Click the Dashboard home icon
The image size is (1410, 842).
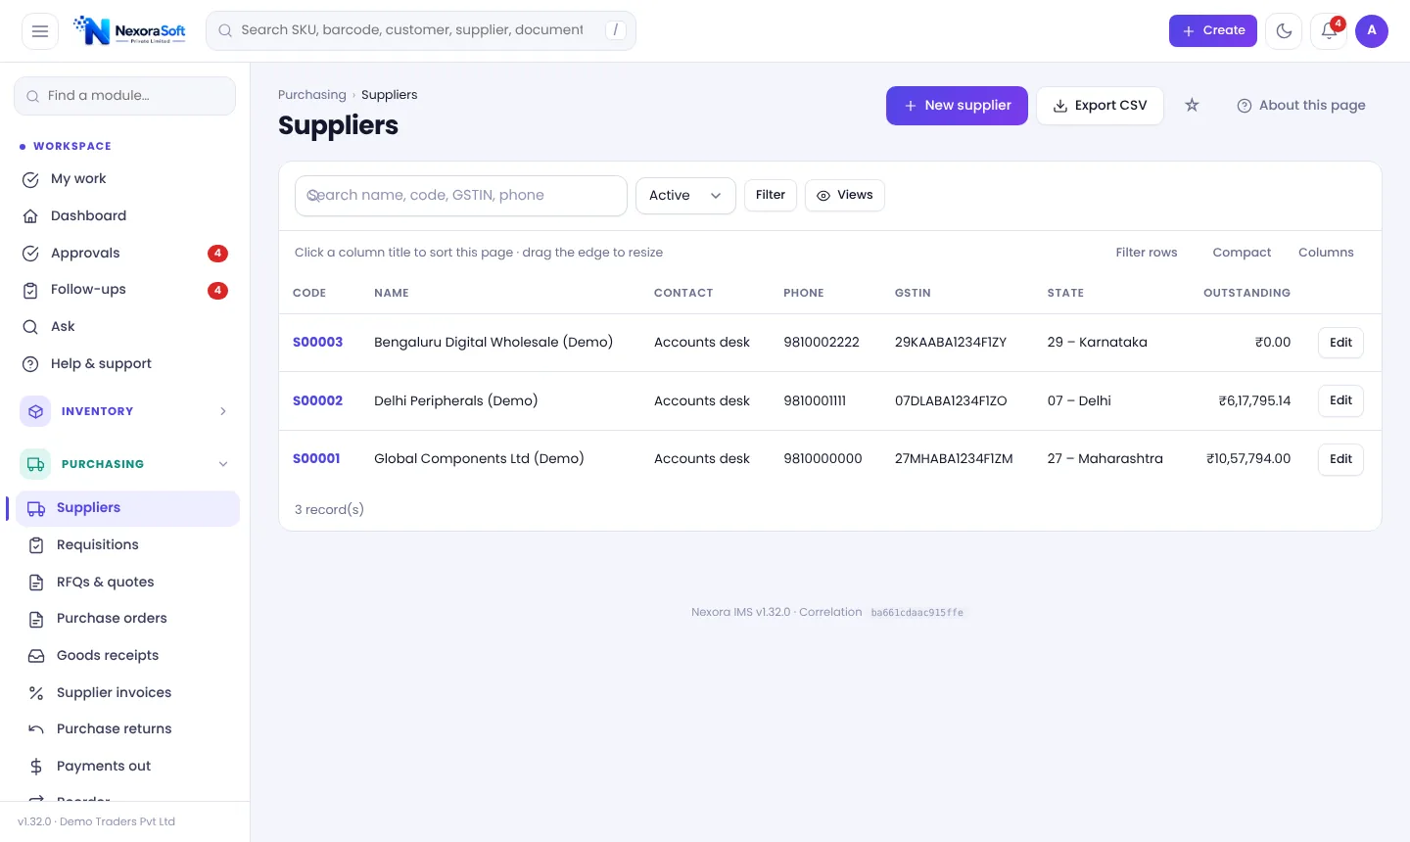click(x=30, y=216)
